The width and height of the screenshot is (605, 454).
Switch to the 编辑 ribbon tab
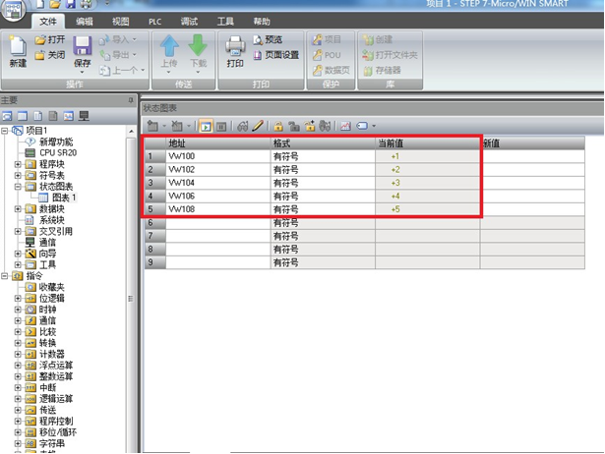85,22
